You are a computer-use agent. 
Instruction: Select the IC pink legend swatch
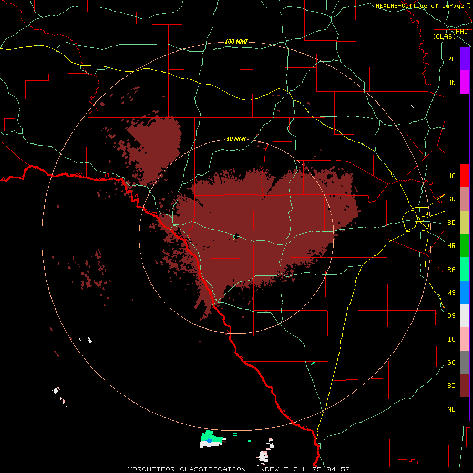pyautogui.click(x=464, y=339)
